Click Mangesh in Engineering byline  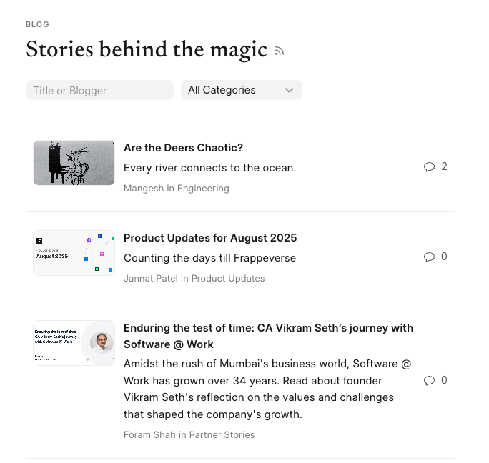[x=176, y=189]
